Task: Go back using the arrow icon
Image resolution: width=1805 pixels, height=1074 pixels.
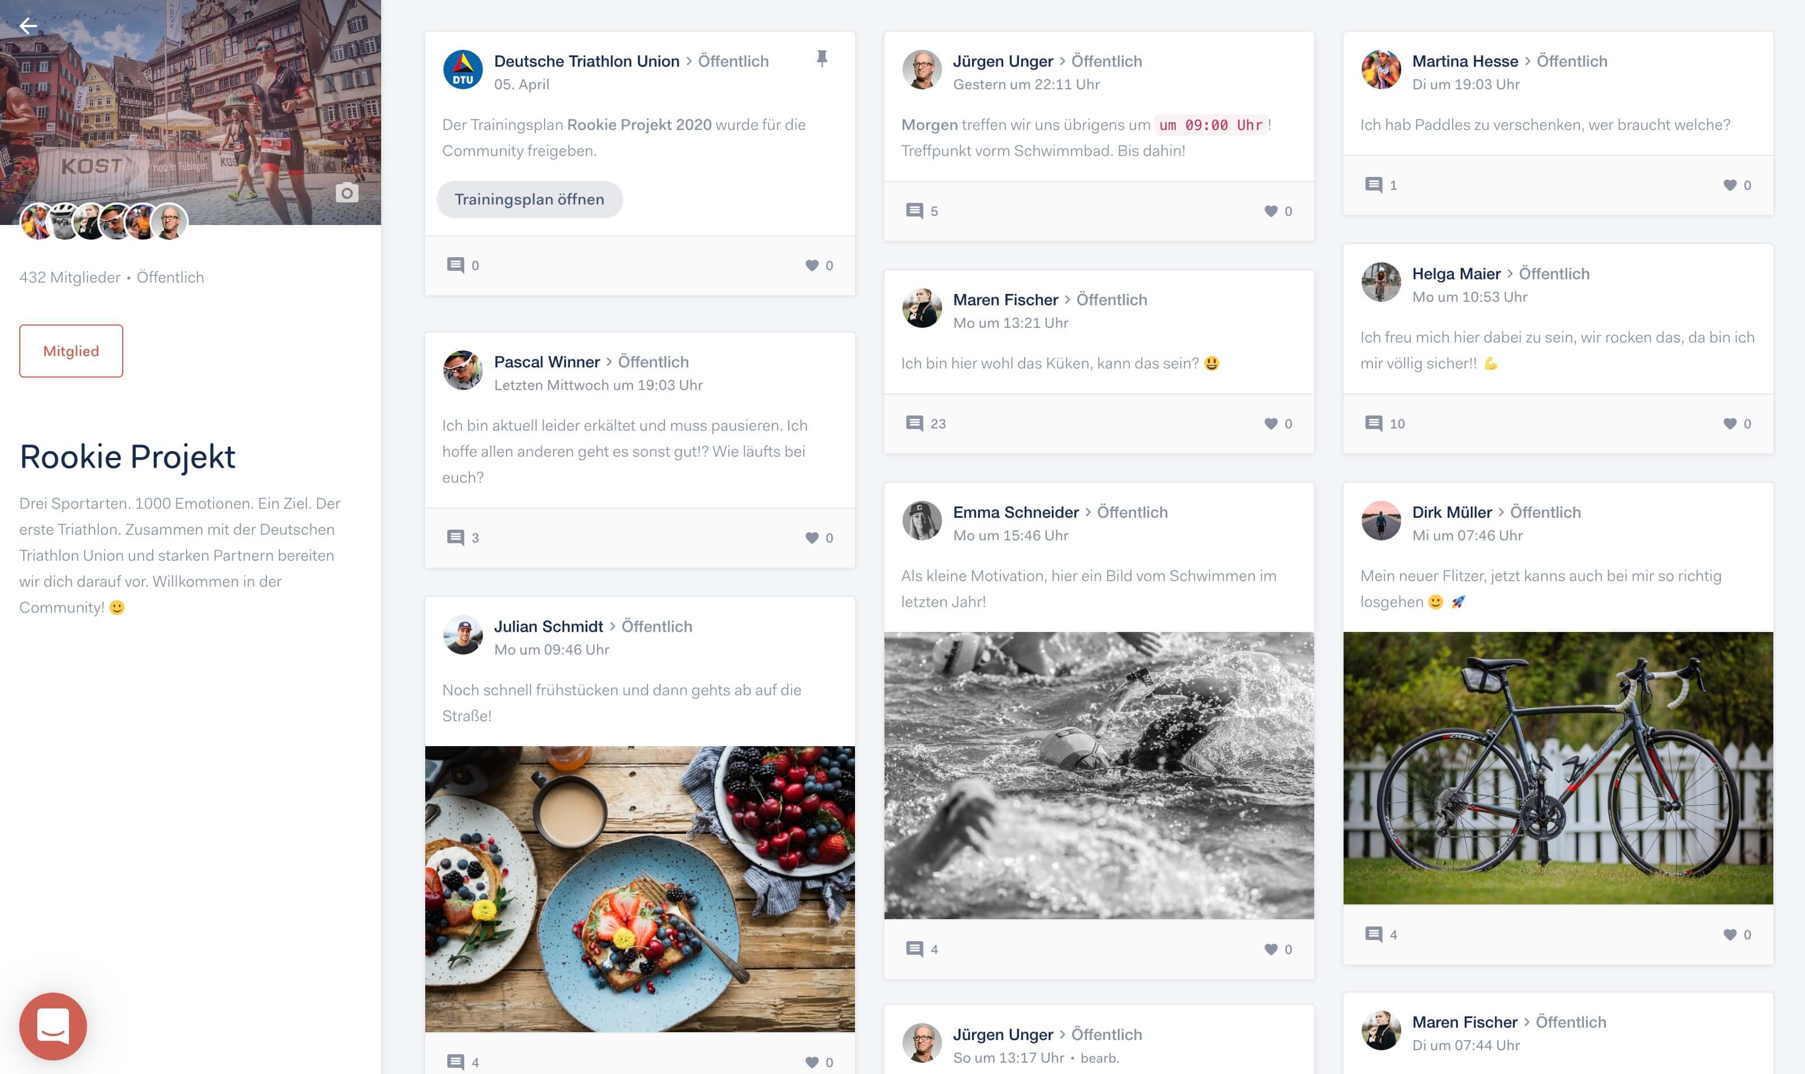Action: [28, 26]
